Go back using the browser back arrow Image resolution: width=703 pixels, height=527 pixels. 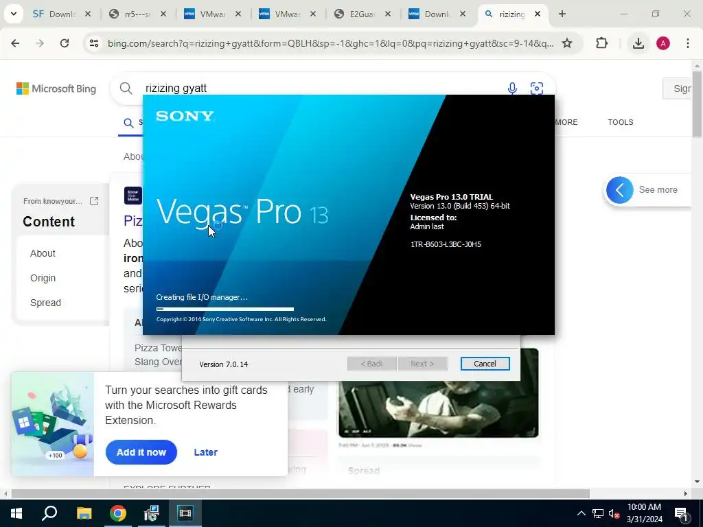coord(15,43)
